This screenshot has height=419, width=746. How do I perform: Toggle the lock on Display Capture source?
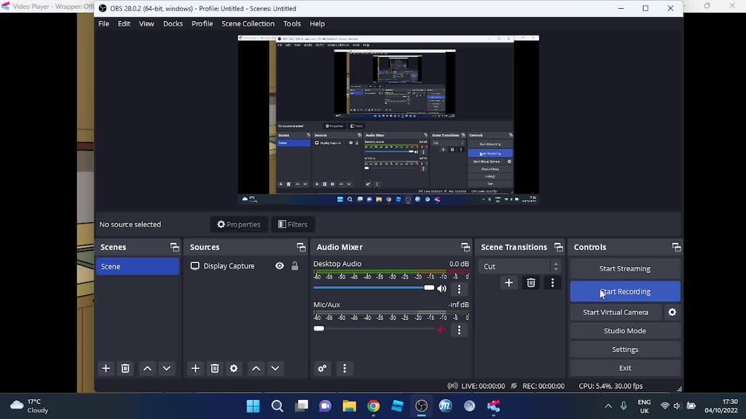(x=295, y=266)
